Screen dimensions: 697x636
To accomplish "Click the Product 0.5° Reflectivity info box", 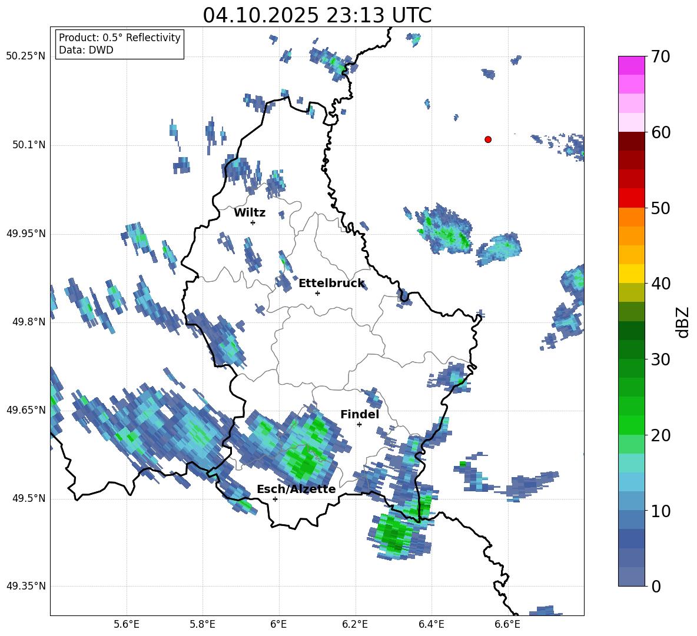I will pos(120,44).
